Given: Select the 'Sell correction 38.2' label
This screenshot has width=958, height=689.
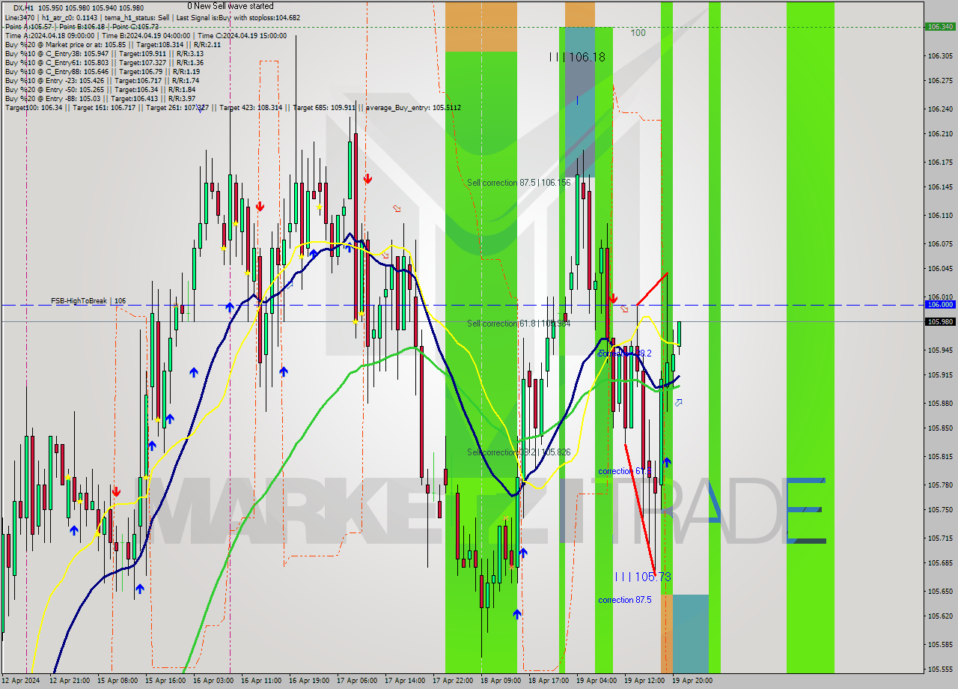Looking at the screenshot, I should point(519,452).
